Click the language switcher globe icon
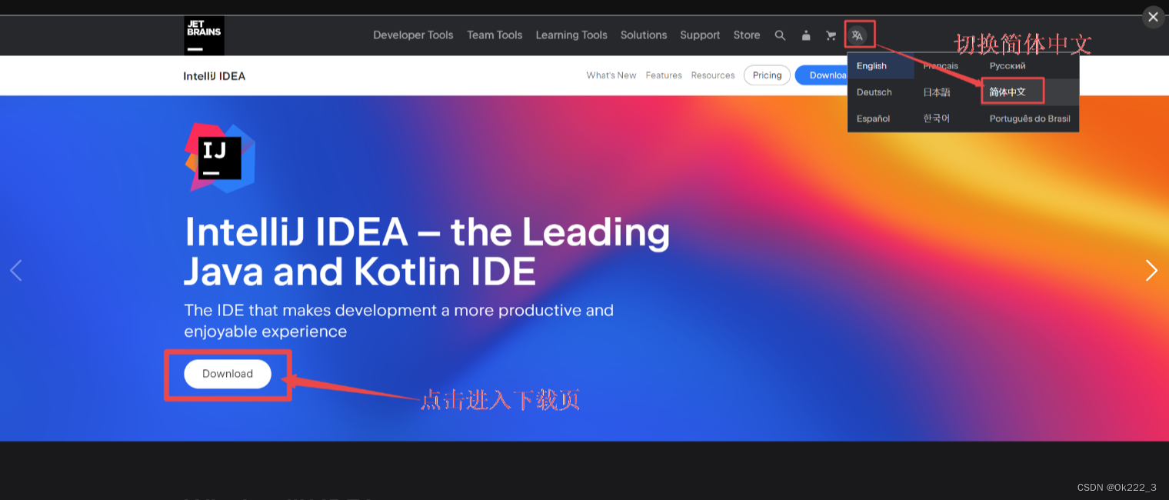Viewport: 1169px width, 500px height. click(858, 35)
